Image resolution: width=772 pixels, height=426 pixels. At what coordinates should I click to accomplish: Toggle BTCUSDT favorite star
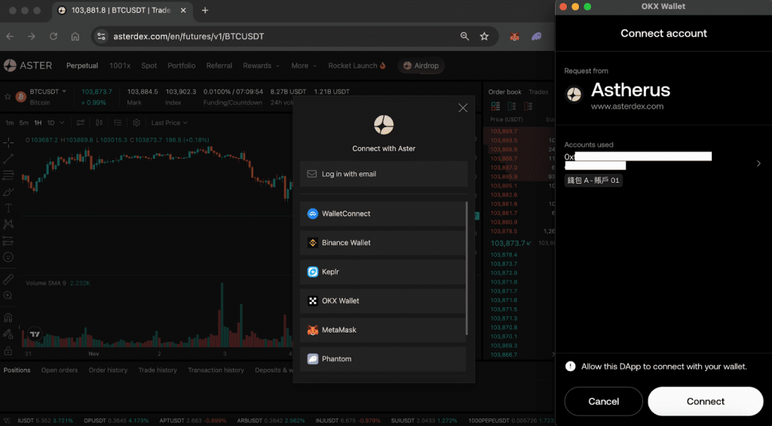(8, 96)
